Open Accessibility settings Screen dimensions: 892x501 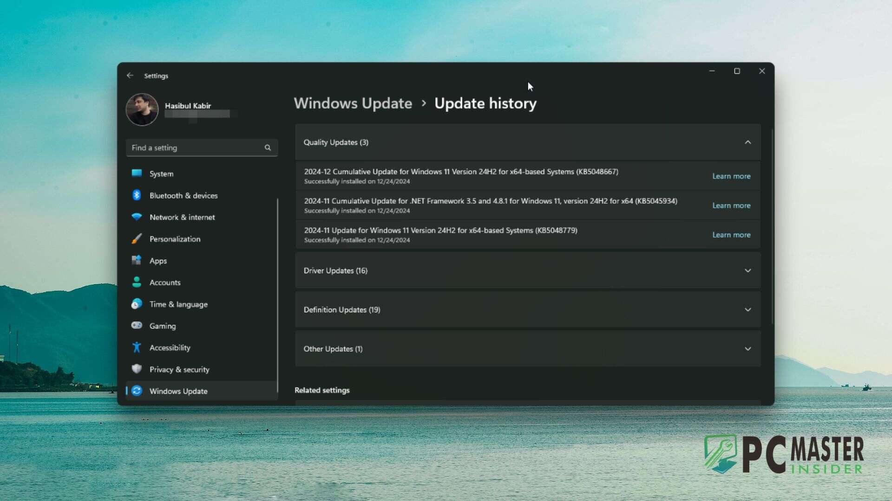170,347
